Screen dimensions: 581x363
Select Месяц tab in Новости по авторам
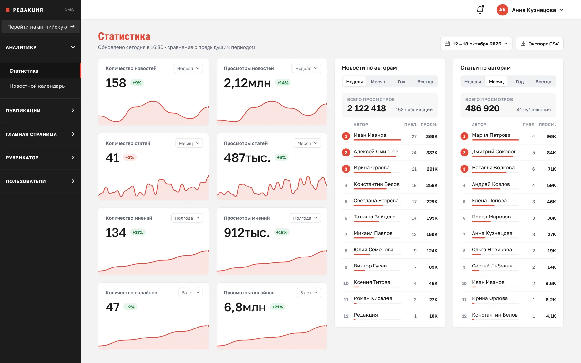point(378,82)
